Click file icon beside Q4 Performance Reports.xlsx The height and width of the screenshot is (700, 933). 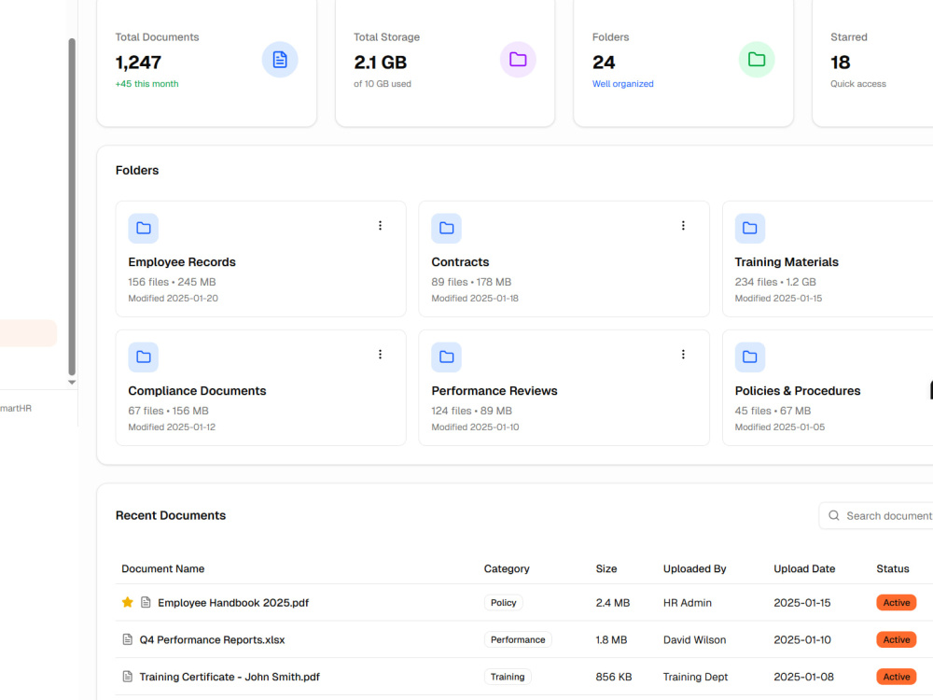(x=127, y=640)
